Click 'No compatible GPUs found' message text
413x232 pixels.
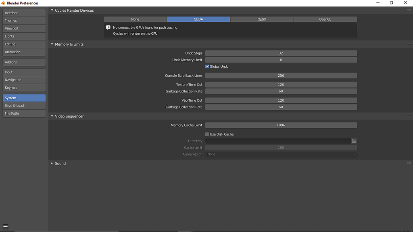click(145, 27)
